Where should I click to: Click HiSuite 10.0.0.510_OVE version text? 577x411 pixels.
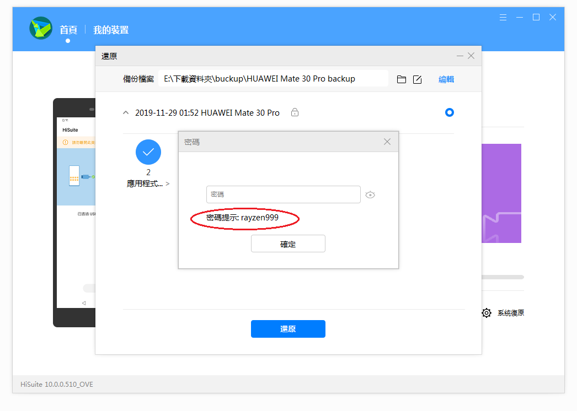point(57,384)
